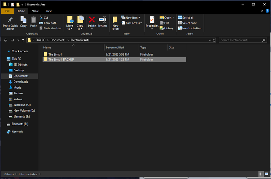Select The Sims 4_BACKUP folder

click(x=114, y=60)
